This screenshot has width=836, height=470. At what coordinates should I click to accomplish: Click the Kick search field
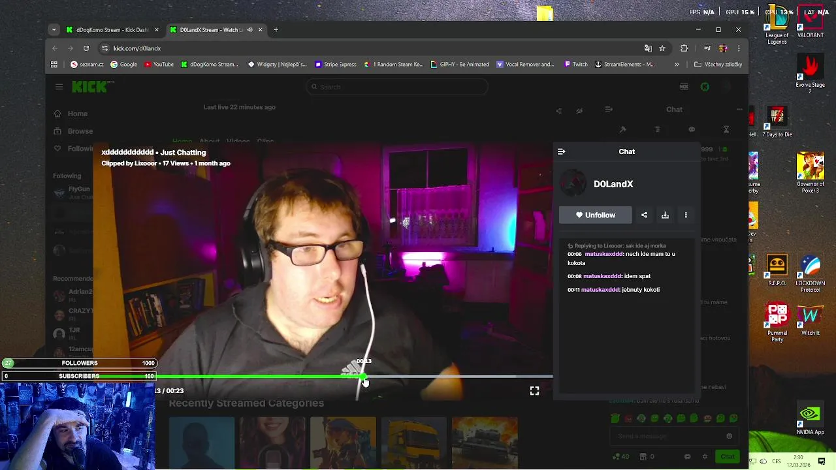point(397,87)
